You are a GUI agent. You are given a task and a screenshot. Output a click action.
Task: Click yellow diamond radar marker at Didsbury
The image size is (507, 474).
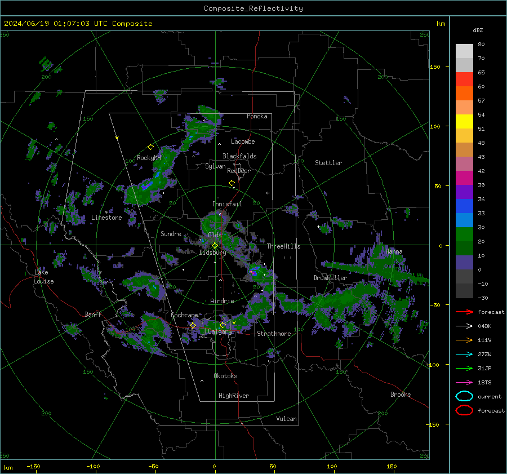click(x=215, y=246)
